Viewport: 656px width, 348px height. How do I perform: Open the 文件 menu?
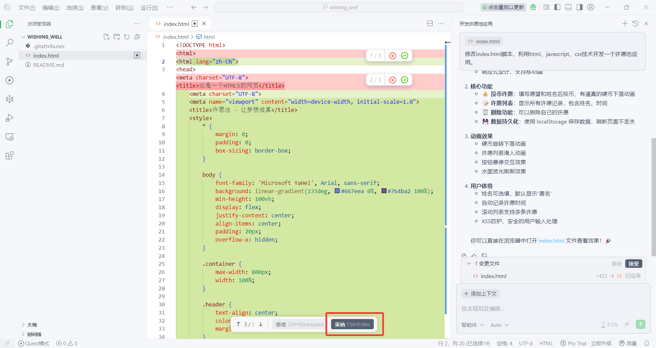pyautogui.click(x=27, y=8)
